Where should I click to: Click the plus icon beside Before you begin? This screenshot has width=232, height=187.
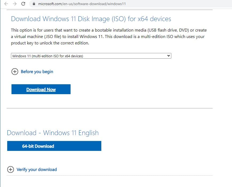[x=15, y=72]
